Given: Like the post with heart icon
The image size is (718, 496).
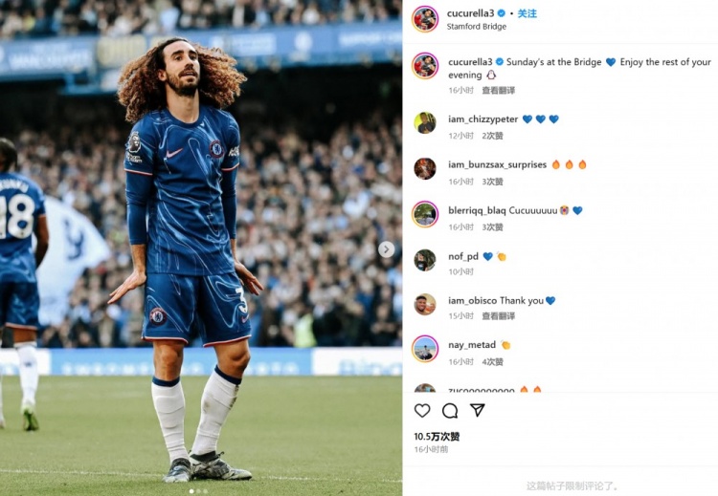Looking at the screenshot, I should (422, 410).
